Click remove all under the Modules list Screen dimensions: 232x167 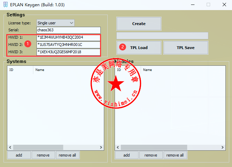pos(175,155)
